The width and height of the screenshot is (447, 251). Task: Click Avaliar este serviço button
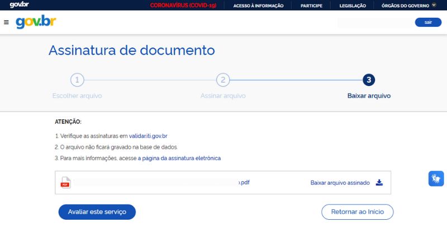(x=97, y=212)
